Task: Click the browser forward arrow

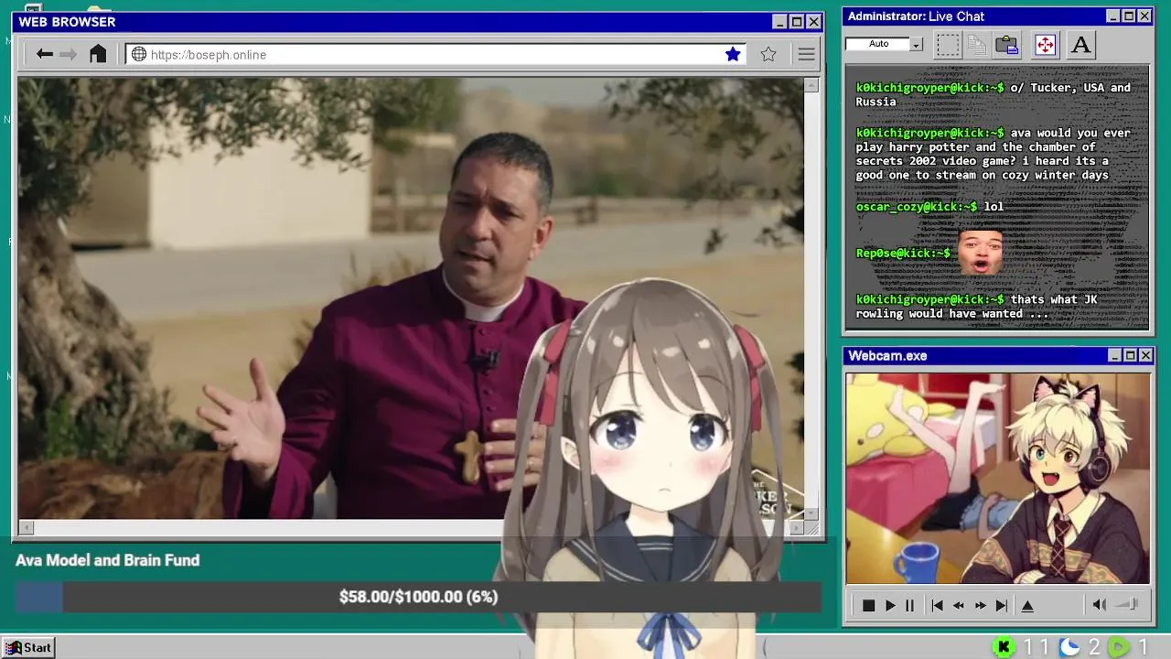Action: pos(69,55)
